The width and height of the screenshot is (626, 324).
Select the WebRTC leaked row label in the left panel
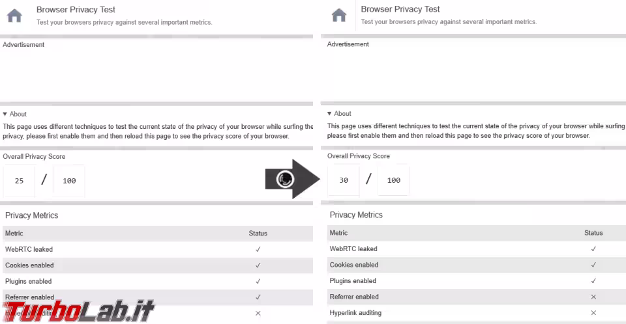point(29,249)
